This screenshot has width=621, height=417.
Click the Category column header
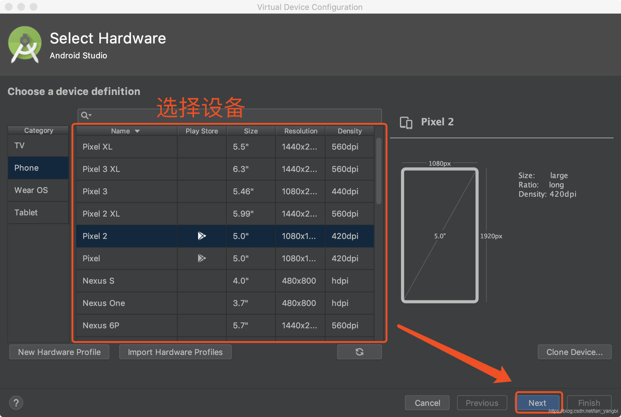point(39,130)
